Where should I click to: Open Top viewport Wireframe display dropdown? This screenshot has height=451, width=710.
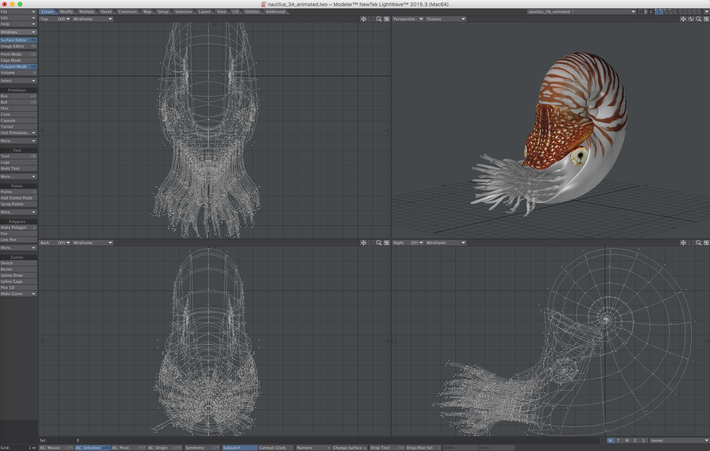(x=92, y=19)
